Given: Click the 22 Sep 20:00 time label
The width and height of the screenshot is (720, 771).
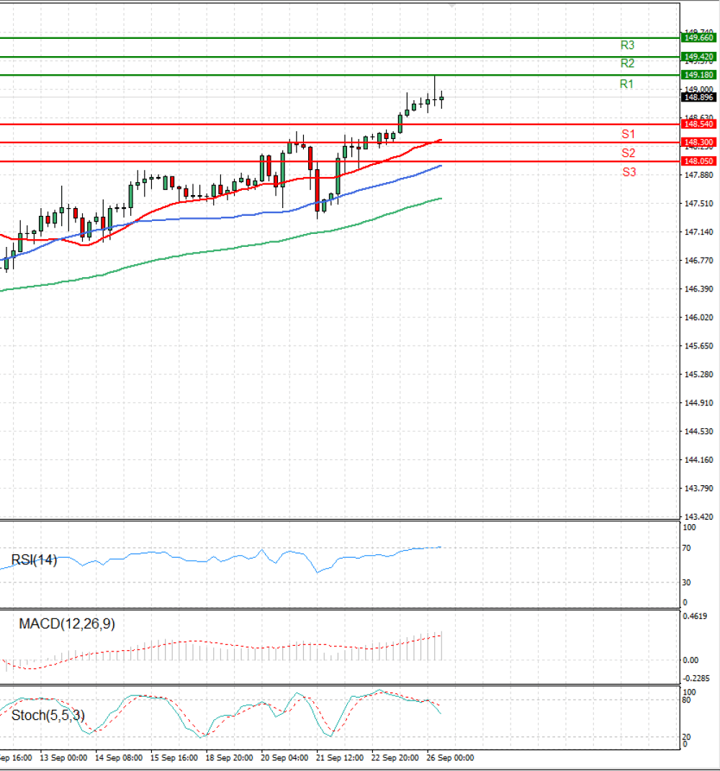Looking at the screenshot, I should click(x=395, y=758).
